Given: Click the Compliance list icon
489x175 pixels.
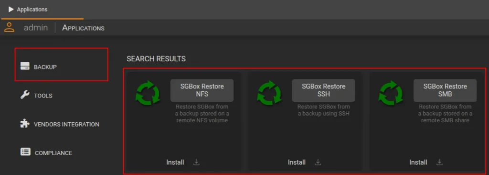Looking at the screenshot, I should tap(26, 152).
